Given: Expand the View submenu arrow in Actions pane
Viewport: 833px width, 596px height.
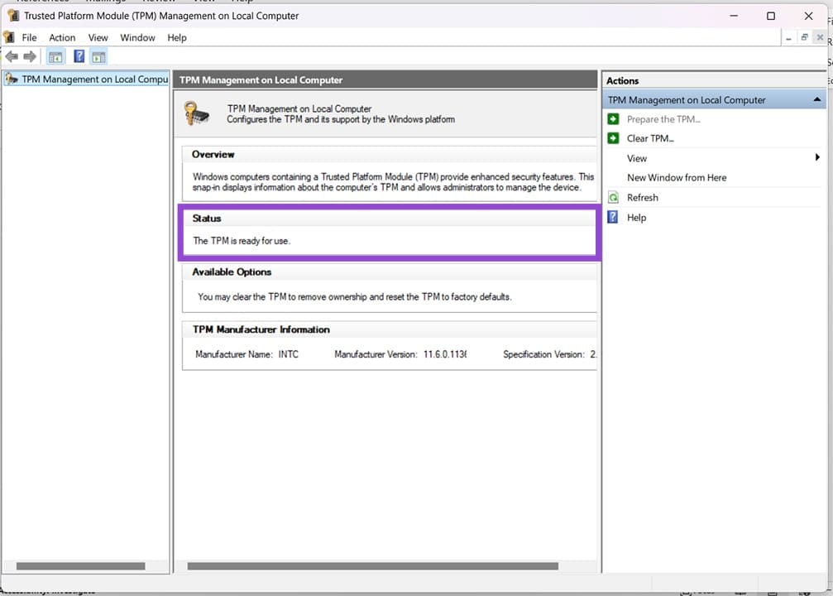Looking at the screenshot, I should coord(817,157).
